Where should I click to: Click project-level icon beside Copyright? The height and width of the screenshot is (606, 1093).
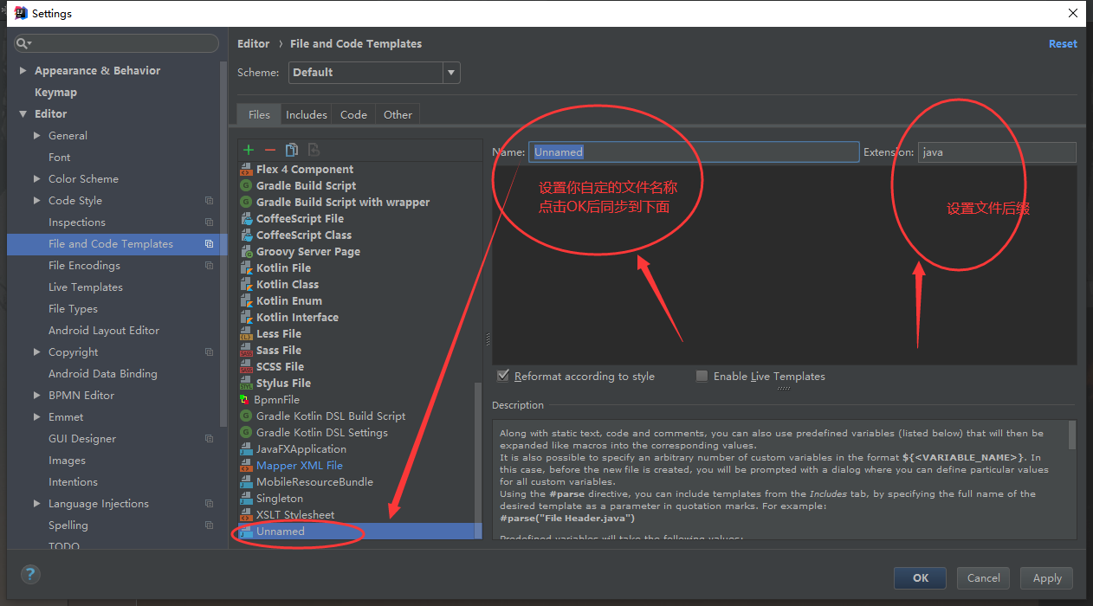click(209, 352)
